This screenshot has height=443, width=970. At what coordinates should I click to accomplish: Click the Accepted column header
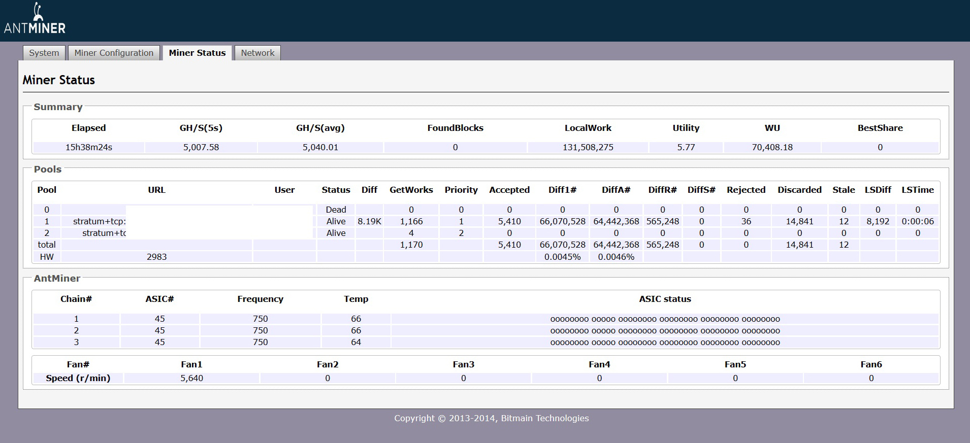tap(509, 190)
